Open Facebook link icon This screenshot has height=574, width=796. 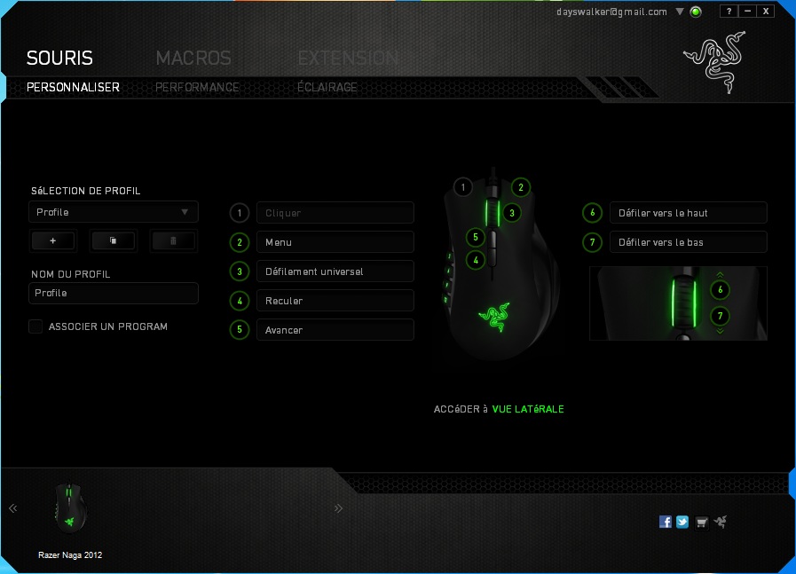665,522
